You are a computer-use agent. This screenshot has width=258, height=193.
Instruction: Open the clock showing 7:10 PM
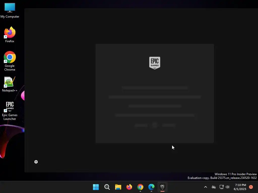coord(240,187)
